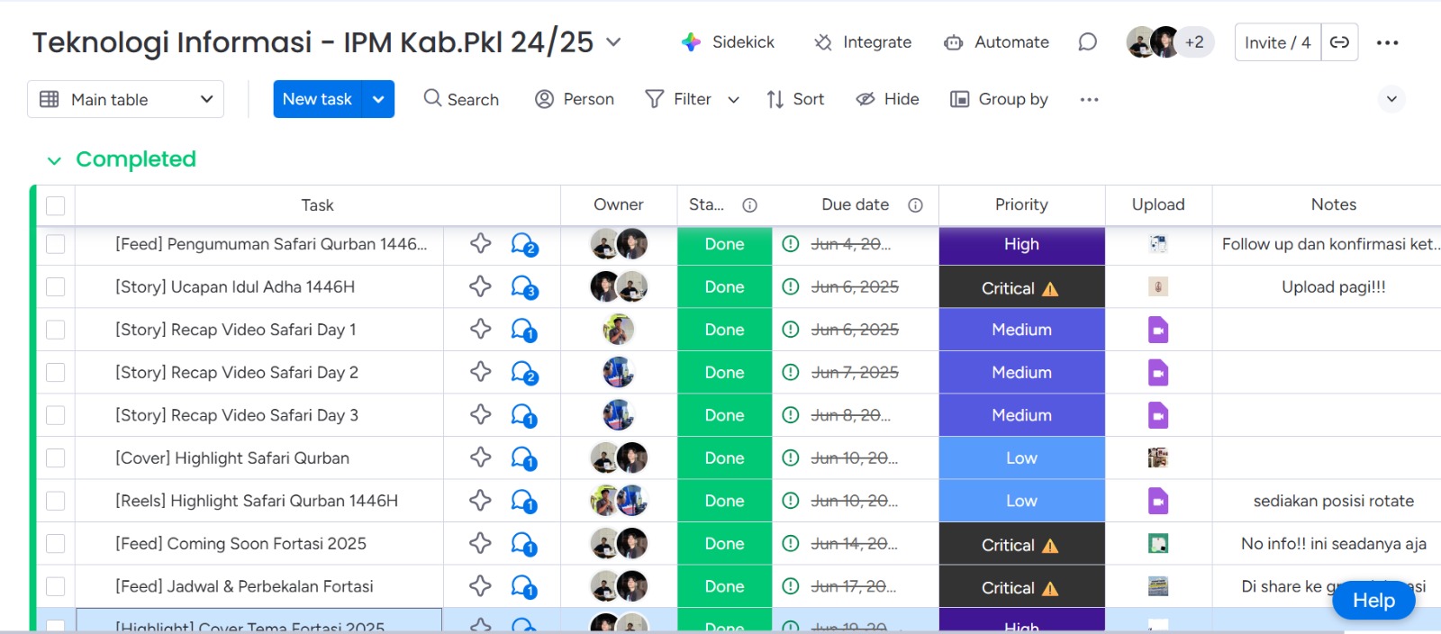Click the blue Help button

tap(1373, 601)
